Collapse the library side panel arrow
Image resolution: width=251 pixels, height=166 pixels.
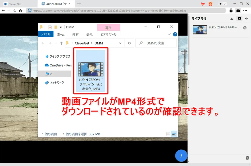188,88
